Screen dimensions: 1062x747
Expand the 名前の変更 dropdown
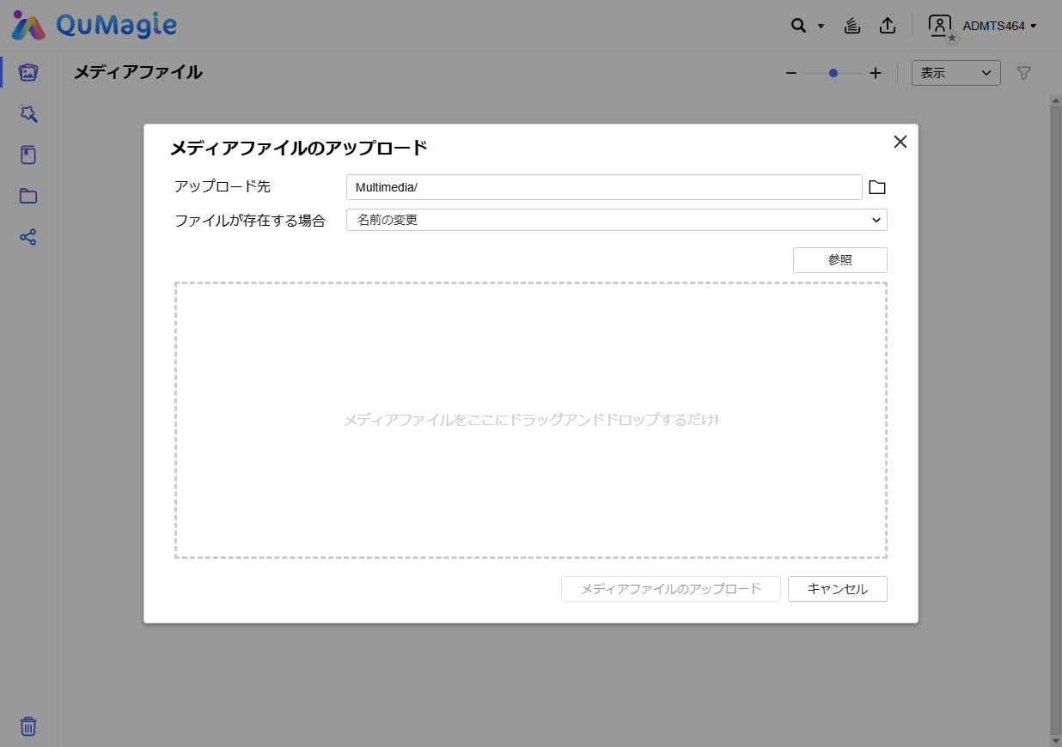[x=616, y=220]
